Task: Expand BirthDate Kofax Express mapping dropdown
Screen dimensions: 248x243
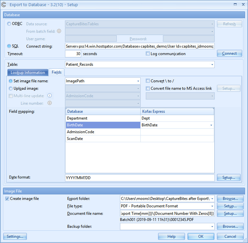Action: [211, 125]
